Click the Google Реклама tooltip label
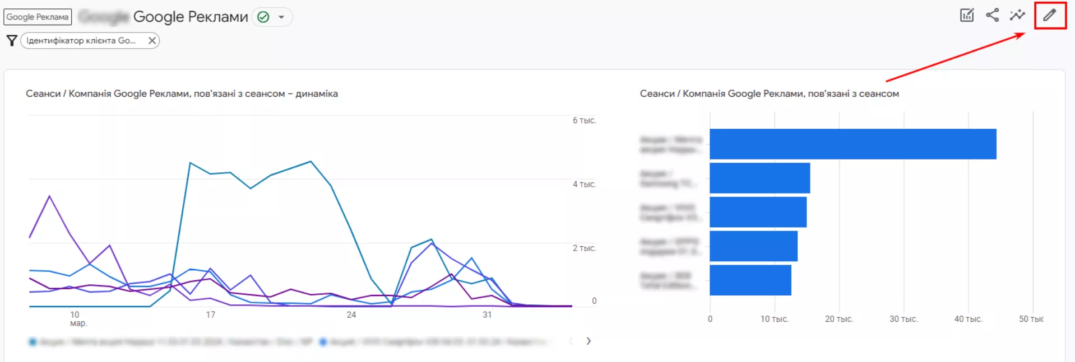Viewport: 1075px width, 362px height. pyautogui.click(x=38, y=17)
